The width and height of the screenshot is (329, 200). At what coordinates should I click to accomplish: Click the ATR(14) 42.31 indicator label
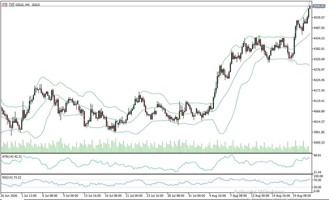click(12, 156)
